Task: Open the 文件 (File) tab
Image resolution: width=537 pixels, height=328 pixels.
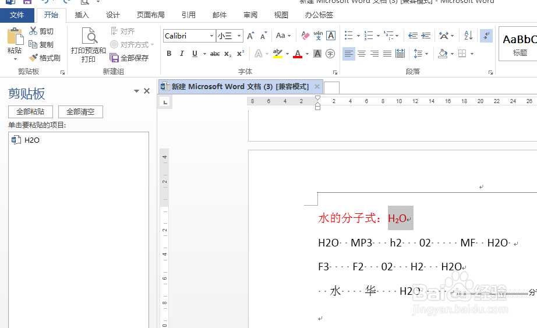Action: pos(17,15)
